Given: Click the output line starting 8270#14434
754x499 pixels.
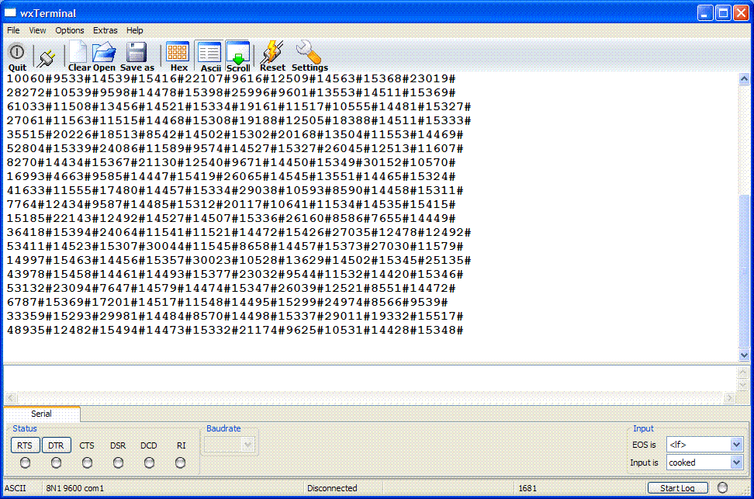Looking at the screenshot, I should pyautogui.click(x=231, y=163).
